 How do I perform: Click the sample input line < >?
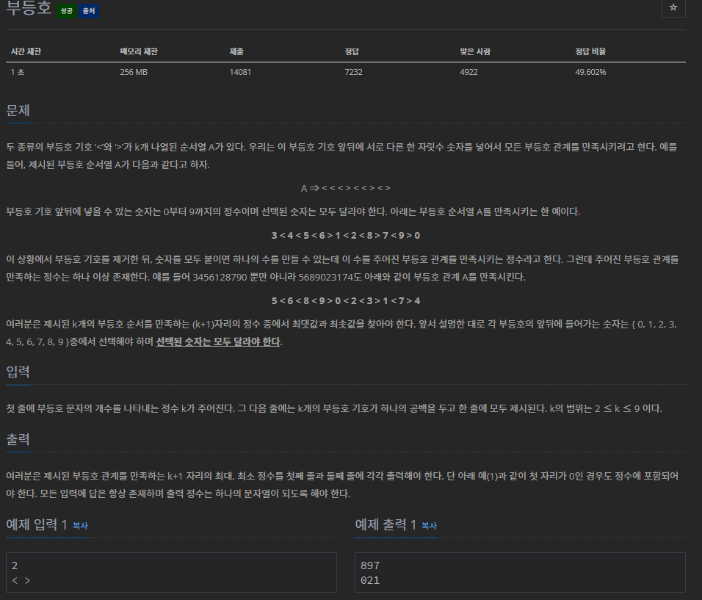[x=21, y=580]
